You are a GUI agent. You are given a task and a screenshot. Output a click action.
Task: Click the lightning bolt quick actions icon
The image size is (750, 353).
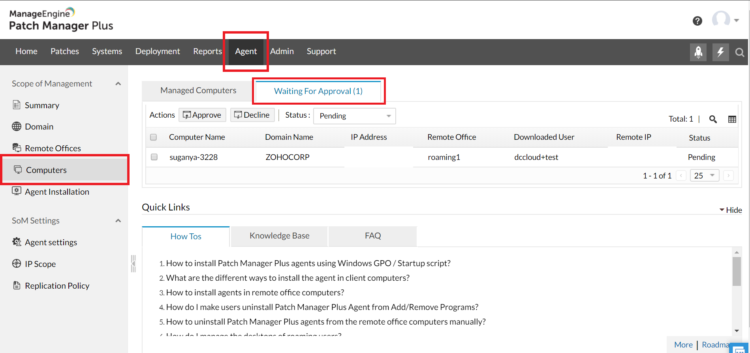(x=721, y=52)
